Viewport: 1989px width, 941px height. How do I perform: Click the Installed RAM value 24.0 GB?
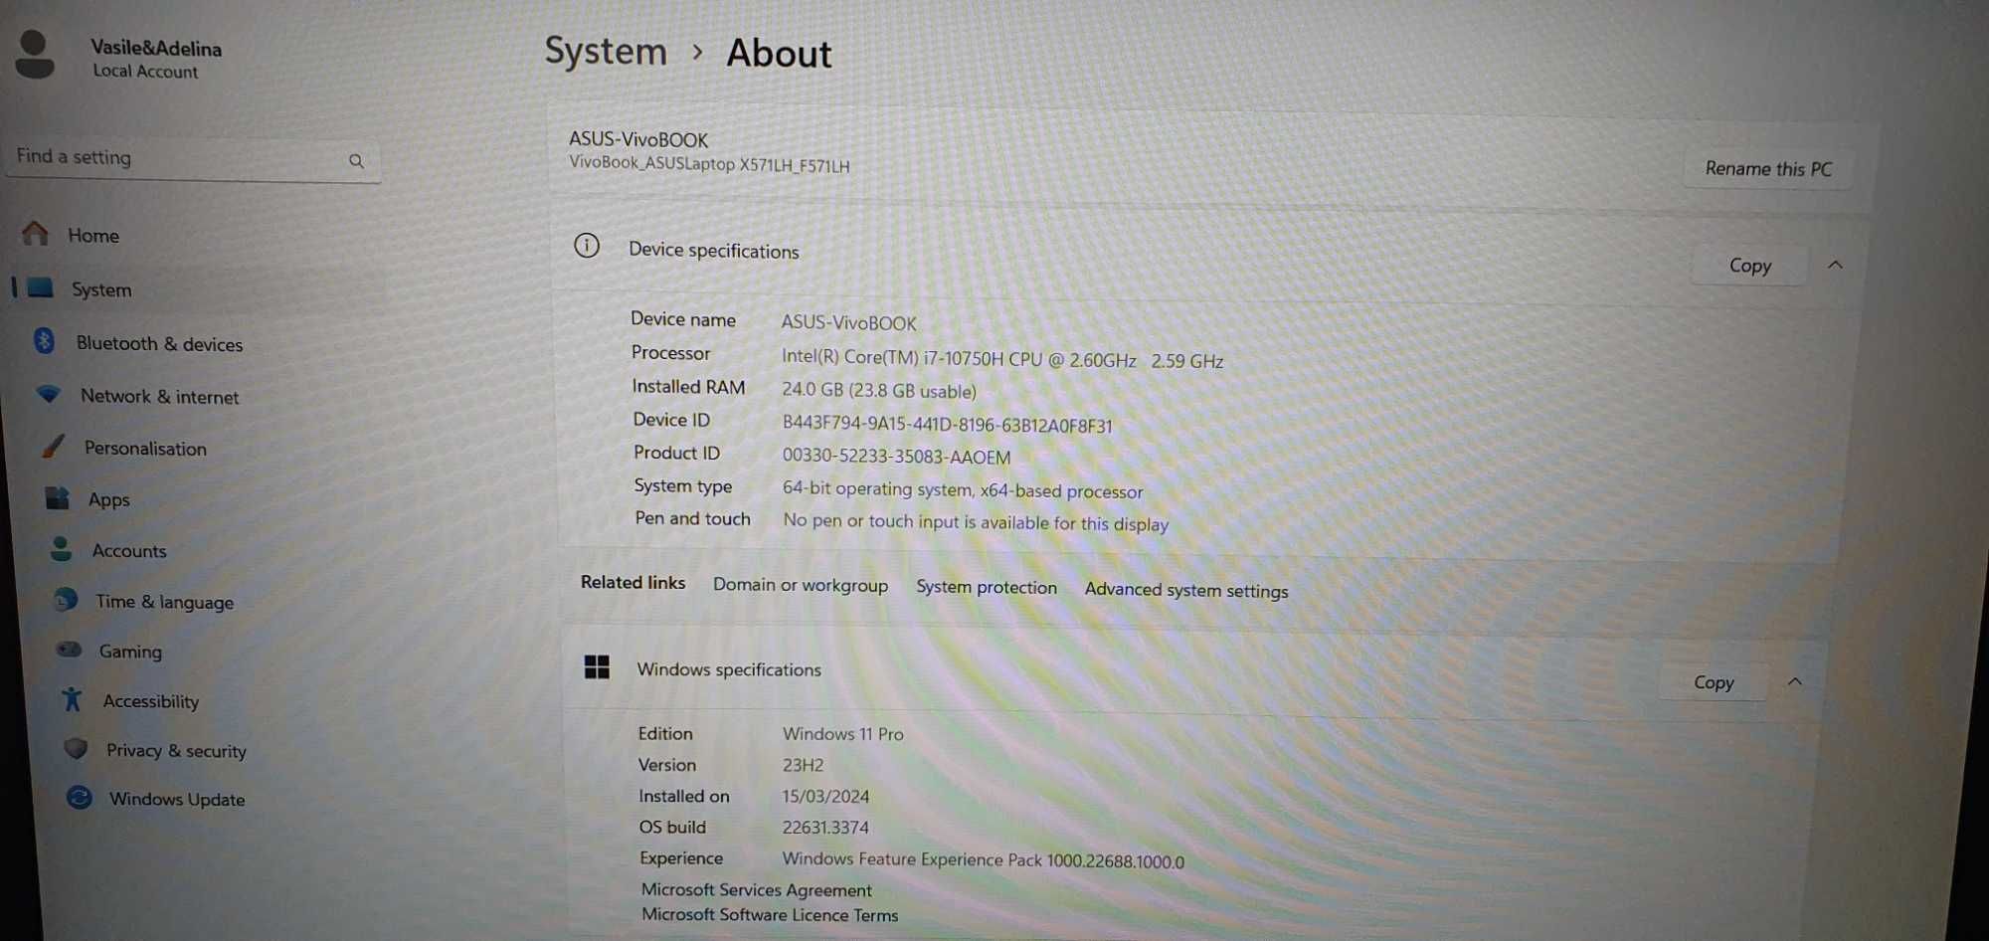[879, 391]
